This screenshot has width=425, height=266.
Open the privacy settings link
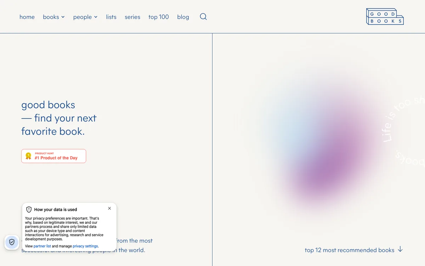click(85, 246)
